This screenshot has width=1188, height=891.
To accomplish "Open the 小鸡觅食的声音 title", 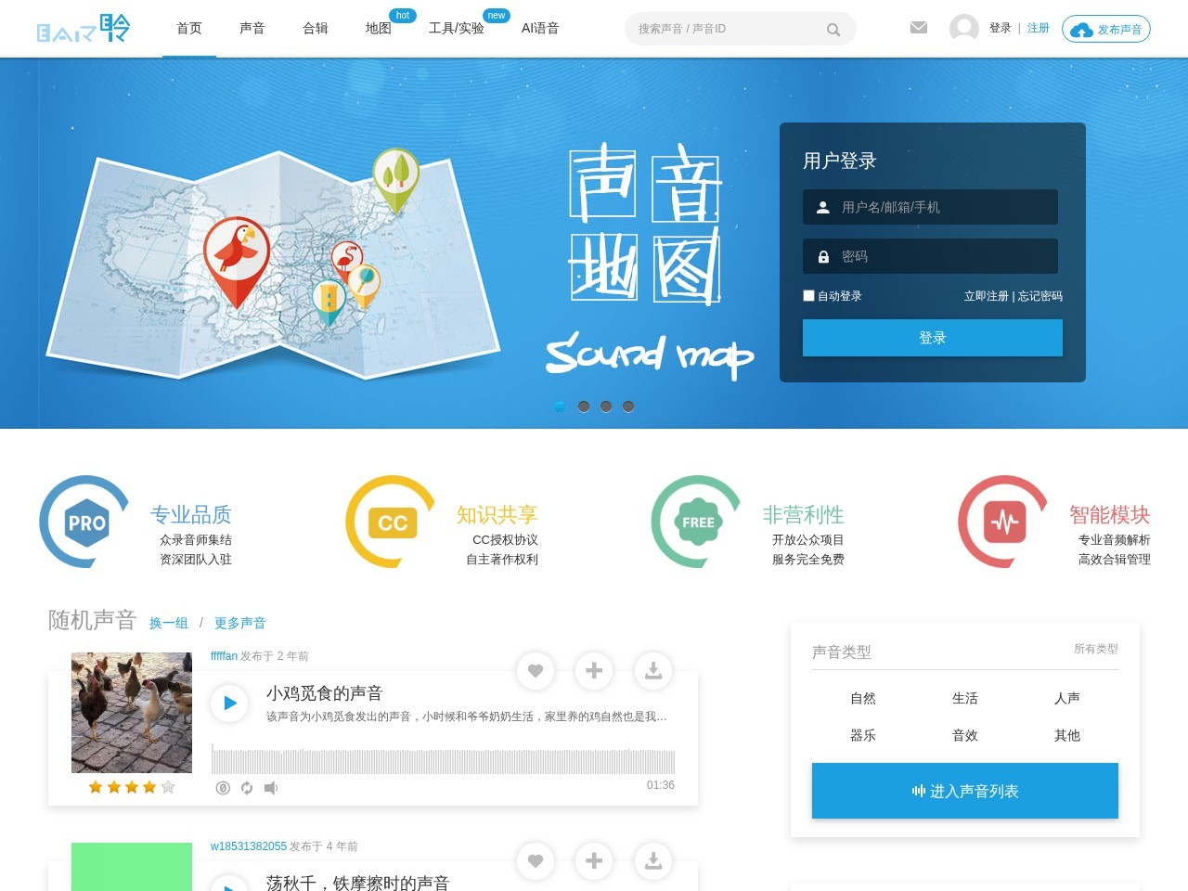I will pyautogui.click(x=324, y=693).
